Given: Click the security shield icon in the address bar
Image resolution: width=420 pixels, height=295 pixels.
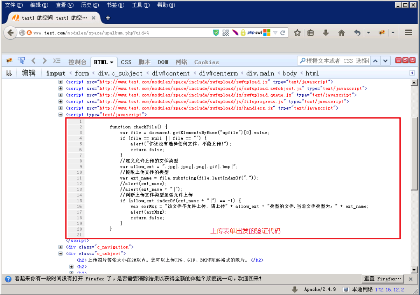Looking at the screenshot, I should click(x=216, y=33).
